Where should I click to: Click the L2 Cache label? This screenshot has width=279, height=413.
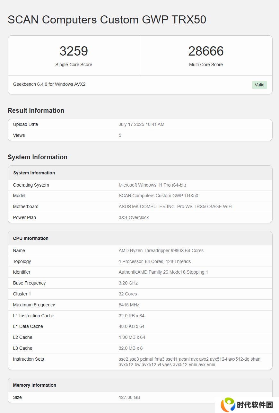(23, 337)
